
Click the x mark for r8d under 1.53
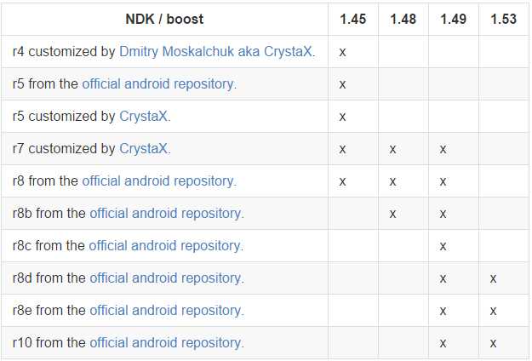click(x=494, y=278)
